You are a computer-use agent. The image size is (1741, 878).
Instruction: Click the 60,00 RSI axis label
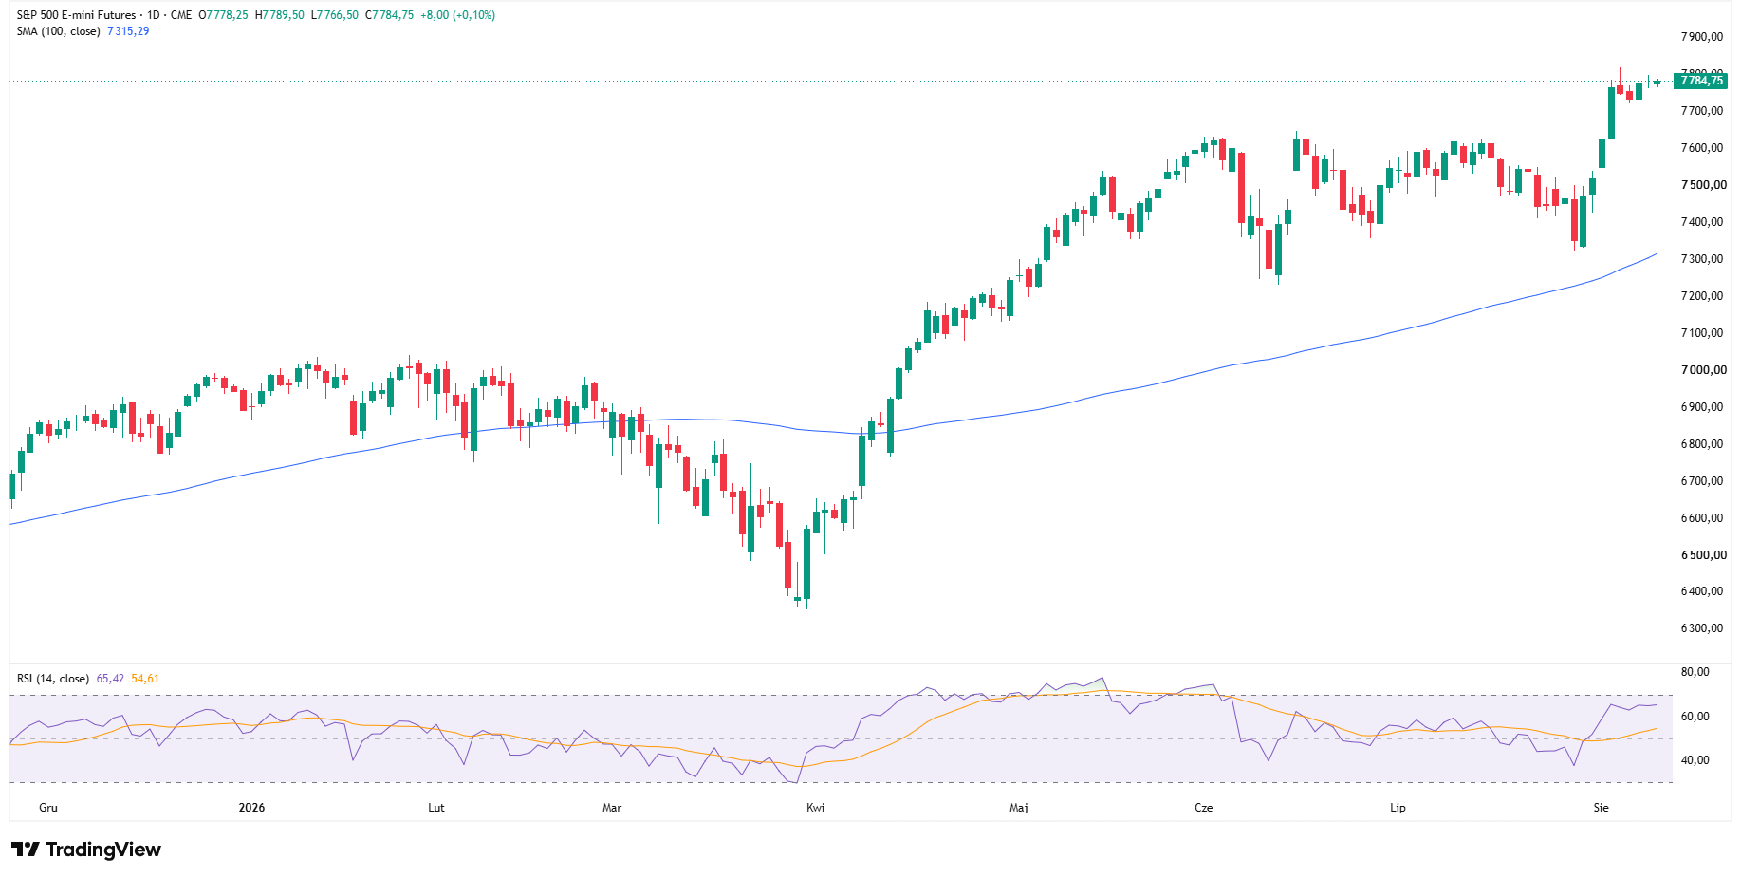click(x=1695, y=717)
